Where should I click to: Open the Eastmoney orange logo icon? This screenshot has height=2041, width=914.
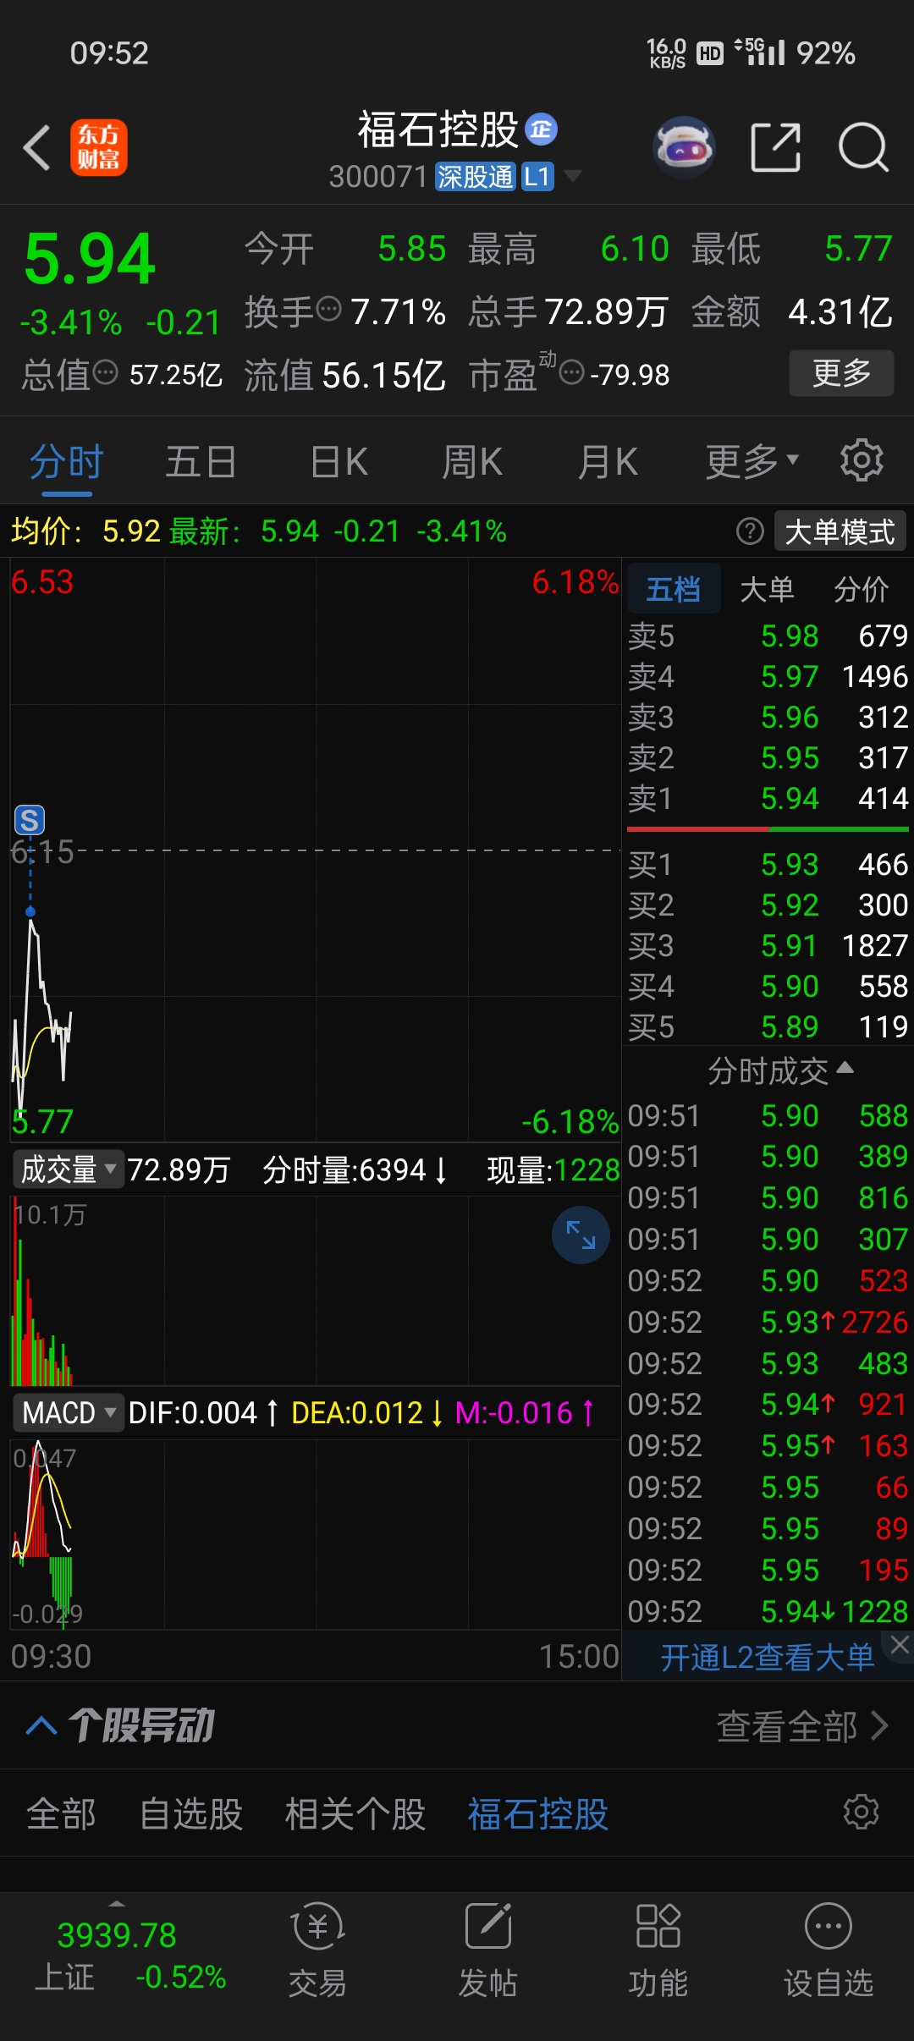(98, 148)
